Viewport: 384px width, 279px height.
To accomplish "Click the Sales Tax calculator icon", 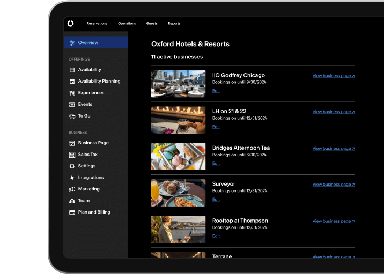I will (72, 155).
